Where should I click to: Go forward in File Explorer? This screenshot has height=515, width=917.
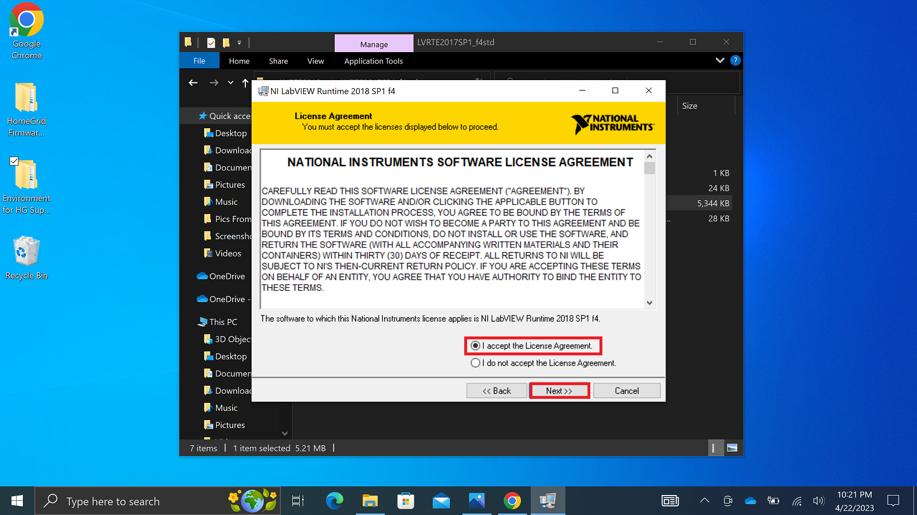pyautogui.click(x=214, y=83)
